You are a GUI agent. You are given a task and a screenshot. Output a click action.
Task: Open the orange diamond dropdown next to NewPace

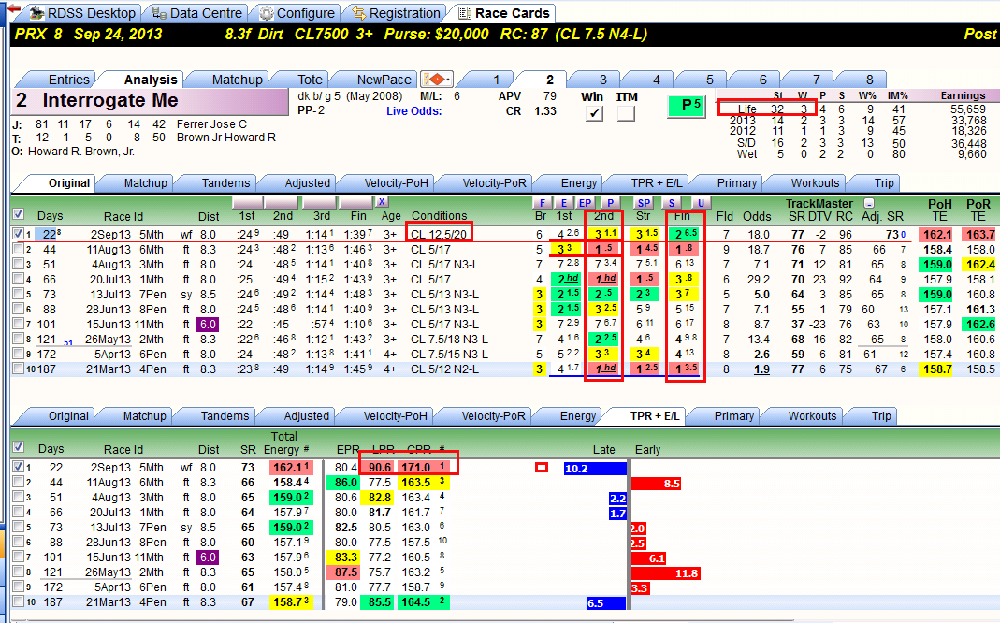[437, 80]
